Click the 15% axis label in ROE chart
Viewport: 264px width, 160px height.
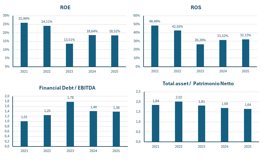[x=6, y=41]
